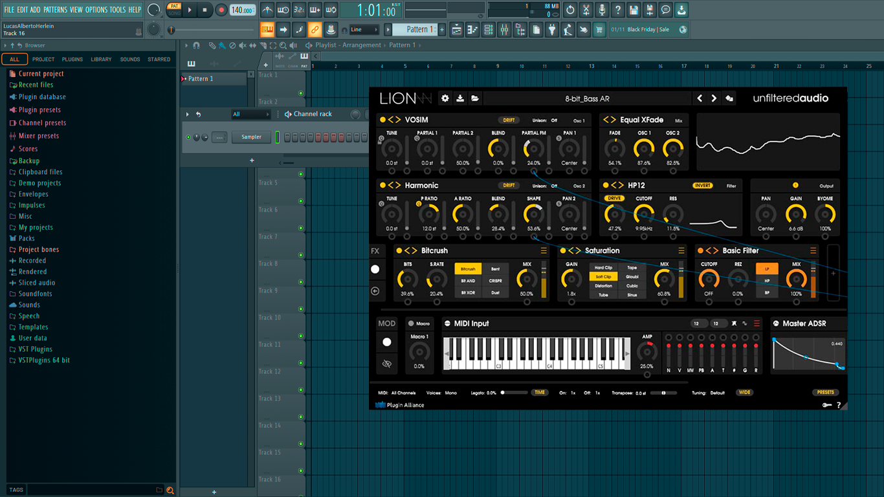Click FL Studio play button
Screen dimensions: 884x497
(x=190, y=10)
